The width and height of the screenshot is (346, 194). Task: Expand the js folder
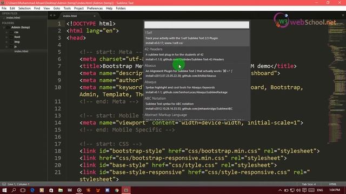[x=6, y=47]
